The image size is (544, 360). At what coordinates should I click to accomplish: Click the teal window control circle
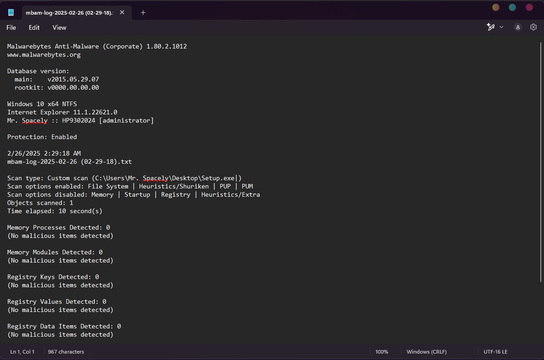point(512,7)
